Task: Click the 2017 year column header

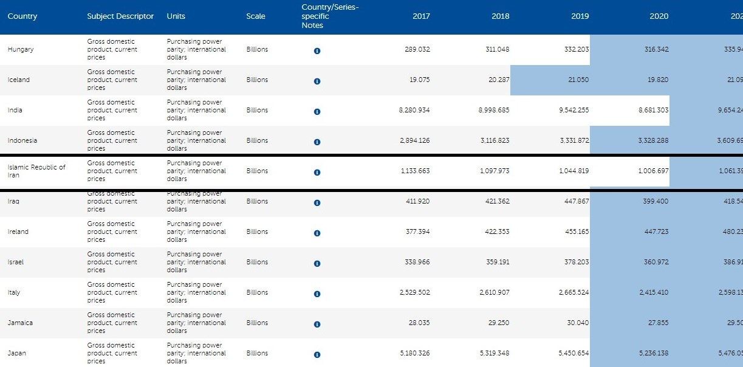Action: pyautogui.click(x=421, y=16)
